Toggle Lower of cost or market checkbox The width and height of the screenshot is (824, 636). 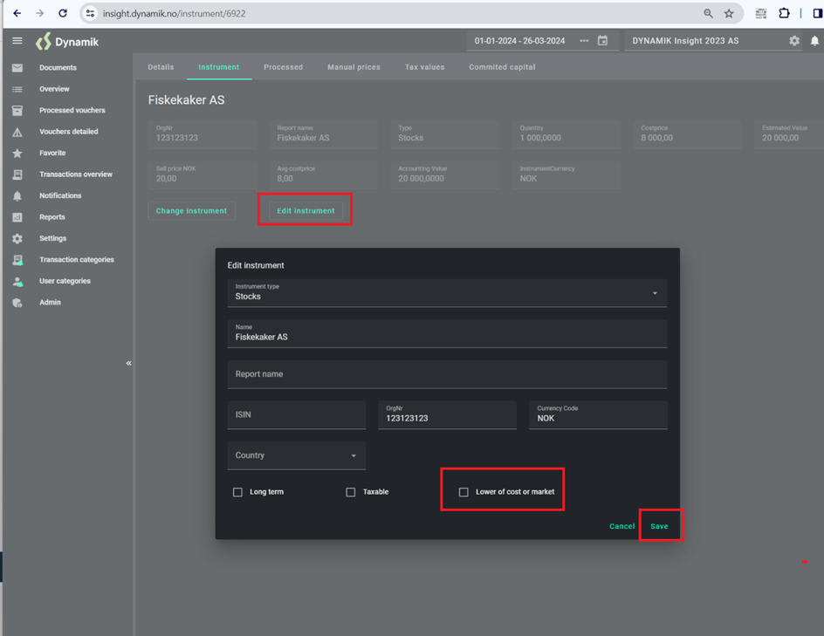coord(463,492)
